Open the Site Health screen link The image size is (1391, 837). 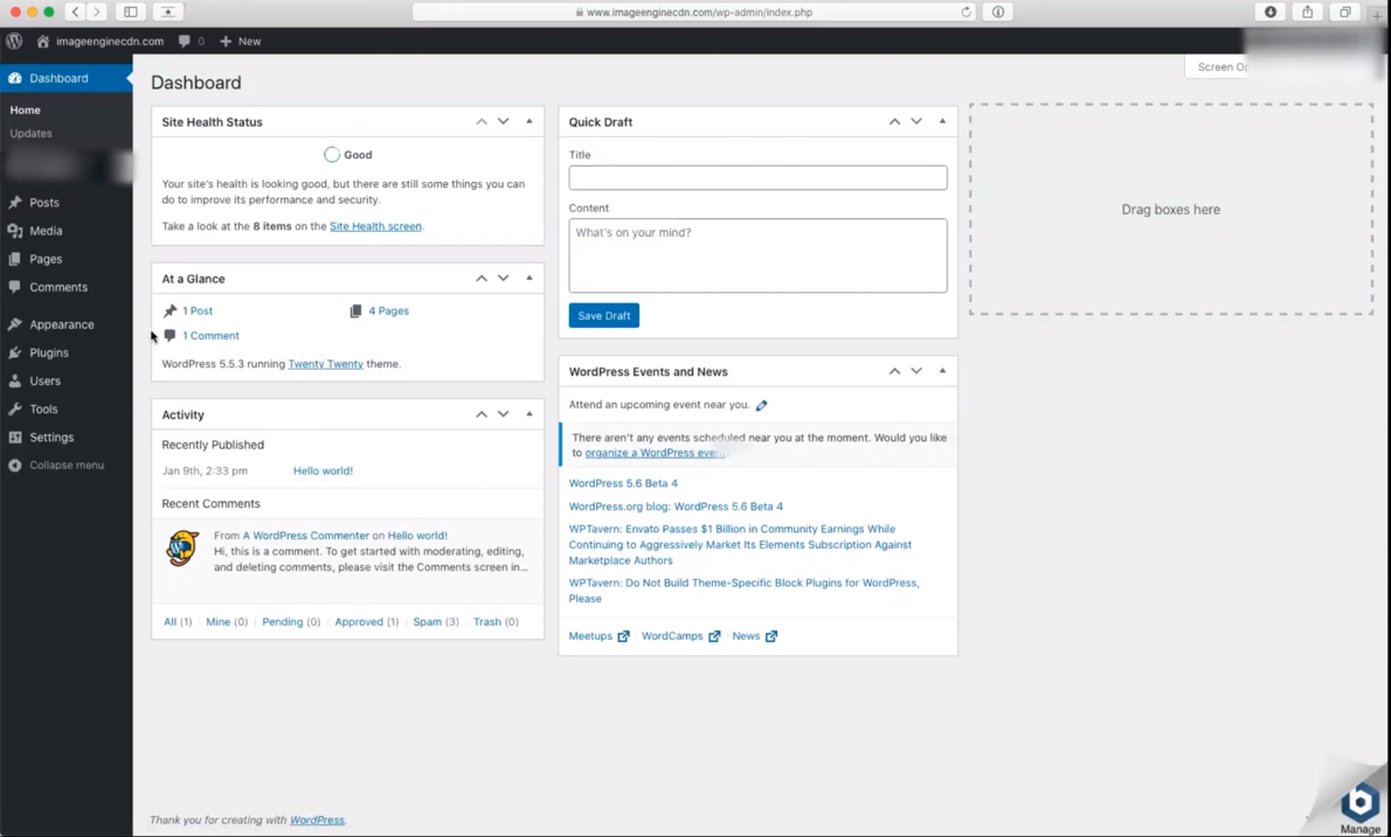click(376, 226)
